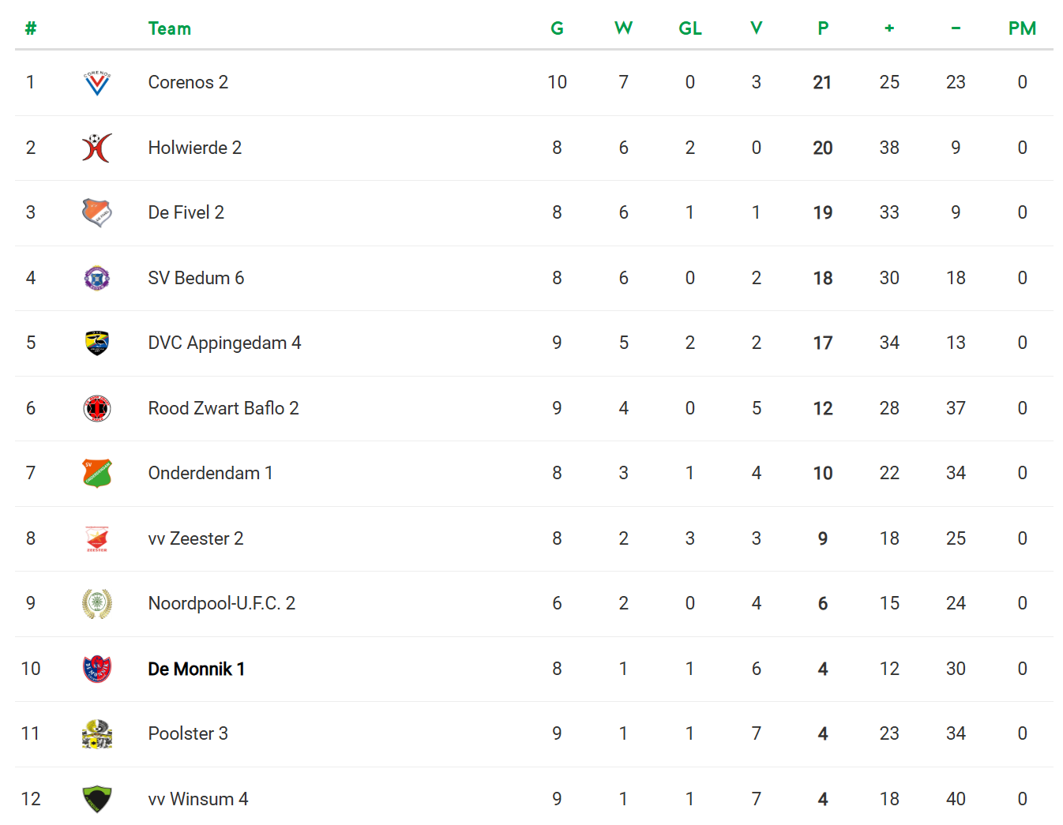1063x825 pixels.
Task: Click the De Monnik 1 crest
Action: (97, 669)
